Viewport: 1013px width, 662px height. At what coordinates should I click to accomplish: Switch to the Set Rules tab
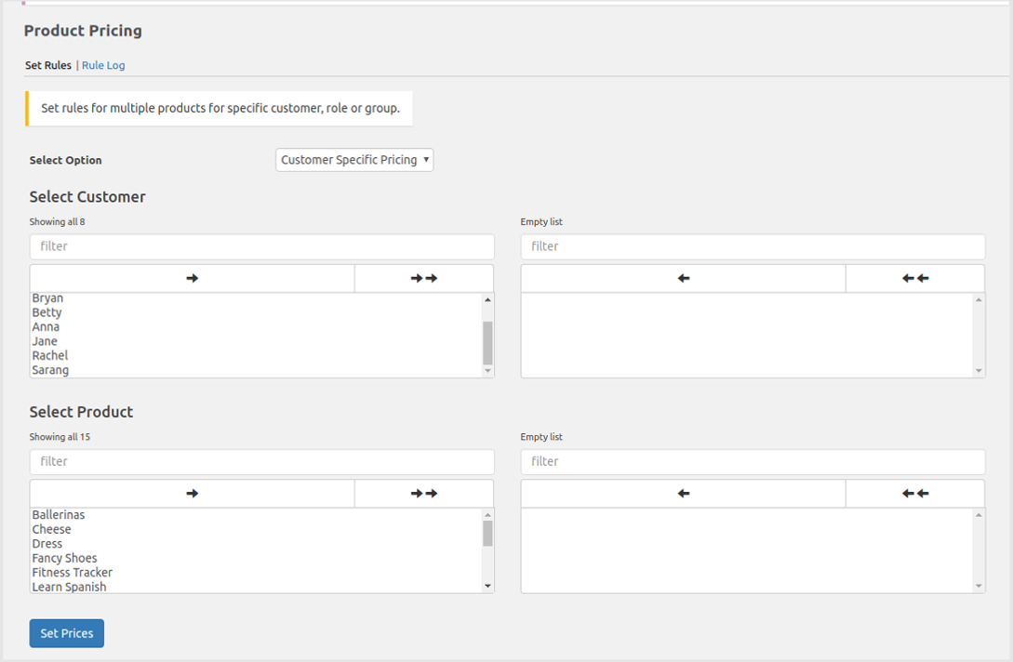click(x=47, y=65)
